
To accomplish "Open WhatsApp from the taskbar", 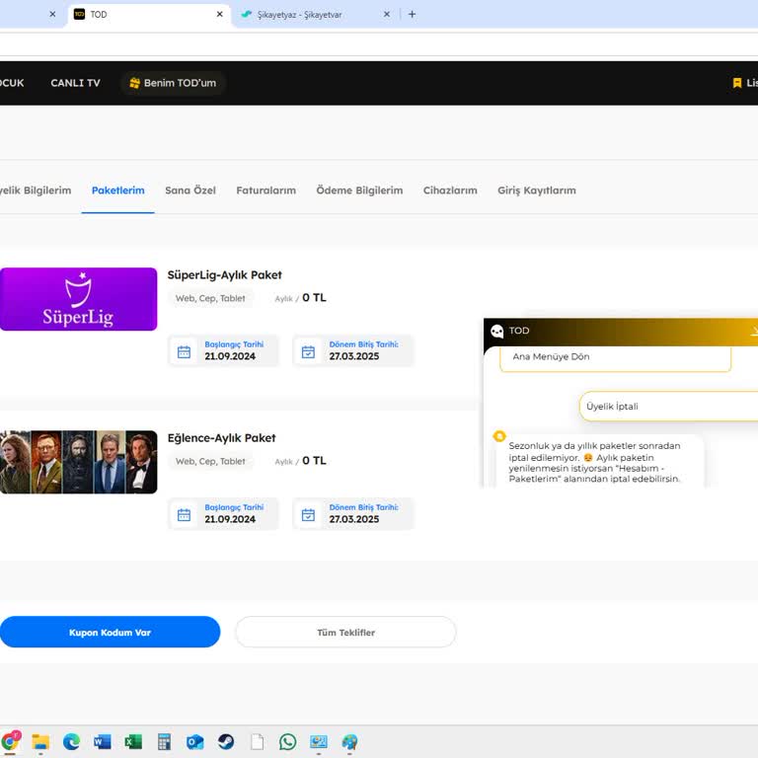I will coord(287,741).
